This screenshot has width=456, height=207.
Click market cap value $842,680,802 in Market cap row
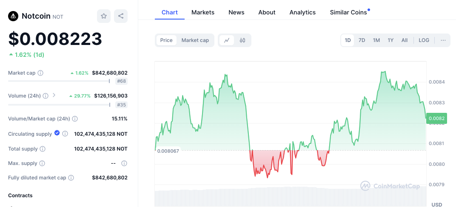point(110,73)
